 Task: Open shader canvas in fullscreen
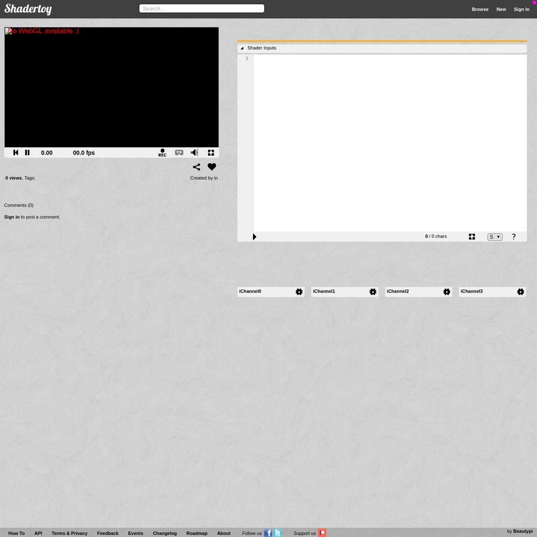coord(211,153)
